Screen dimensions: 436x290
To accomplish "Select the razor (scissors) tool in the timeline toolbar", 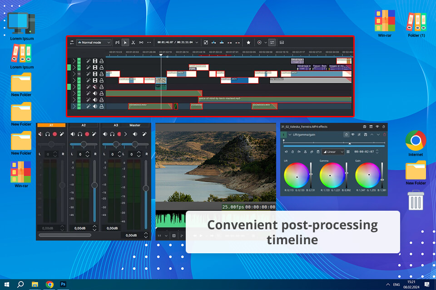I will [133, 43].
